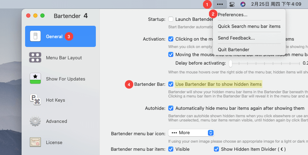Click the Bartender three-dots menu bar icon
The width and height of the screenshot is (308, 155).
pyautogui.click(x=220, y=4)
